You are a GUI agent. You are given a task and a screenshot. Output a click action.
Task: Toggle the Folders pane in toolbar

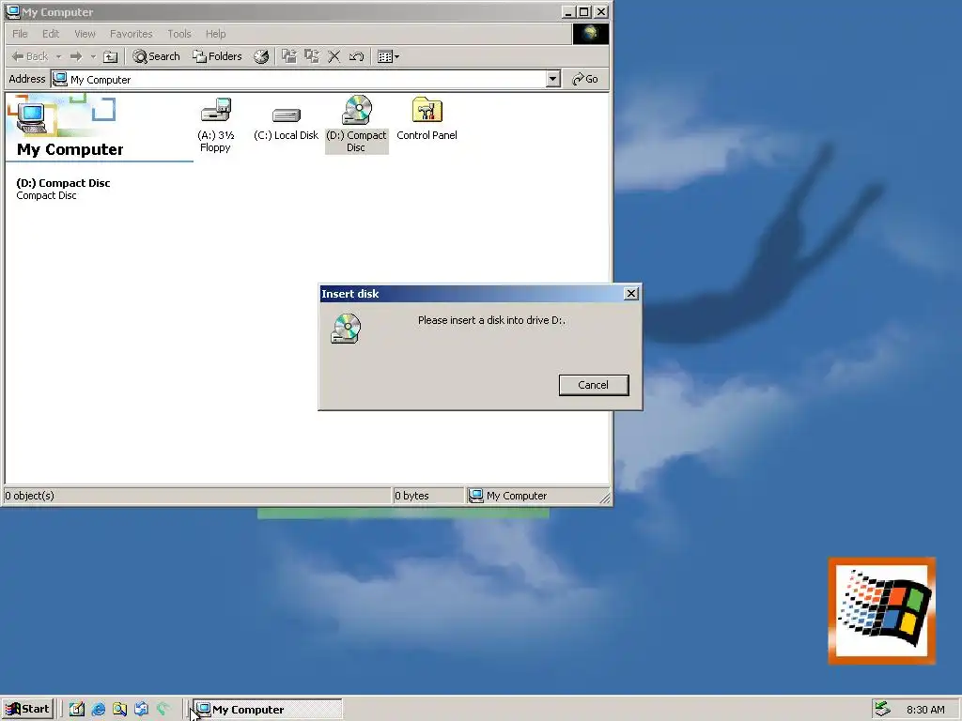coord(217,56)
